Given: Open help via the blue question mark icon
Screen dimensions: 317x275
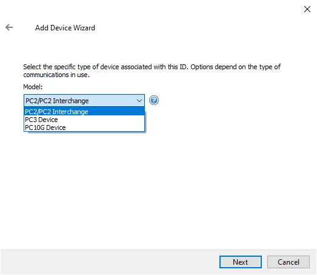Looking at the screenshot, I should point(154,100).
